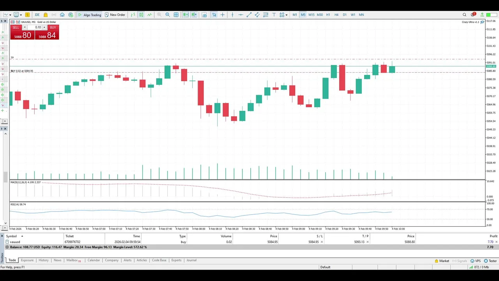Open the chart type dropdown arrow at far left
The image size is (499, 281).
[10, 15]
